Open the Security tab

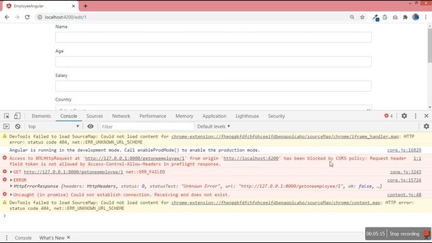pyautogui.click(x=276, y=116)
